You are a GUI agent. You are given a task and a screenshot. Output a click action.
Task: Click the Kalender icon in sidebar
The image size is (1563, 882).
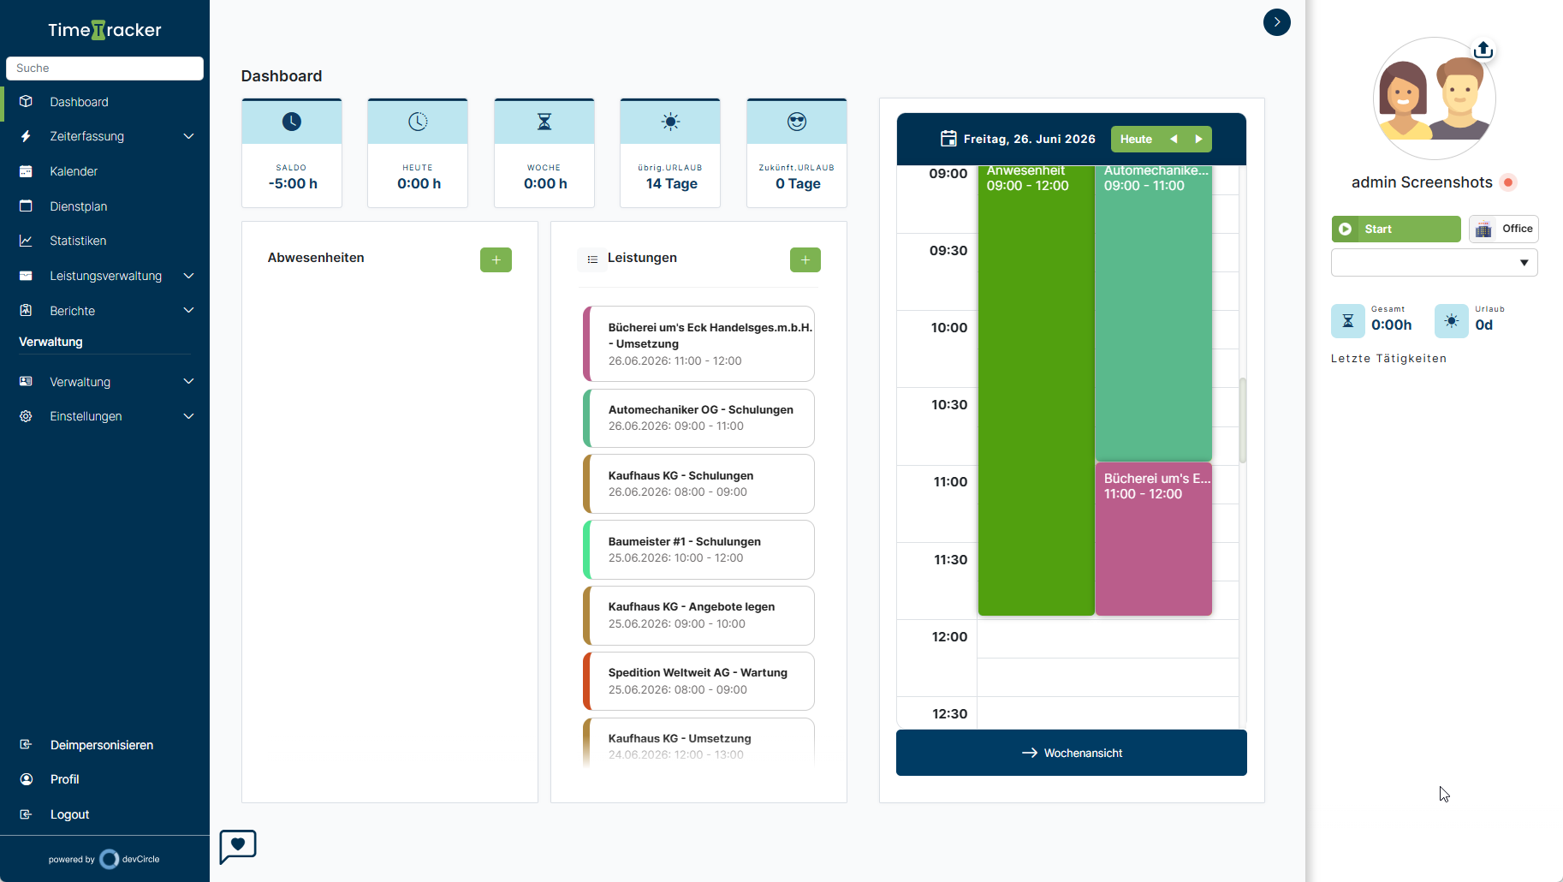[26, 171]
